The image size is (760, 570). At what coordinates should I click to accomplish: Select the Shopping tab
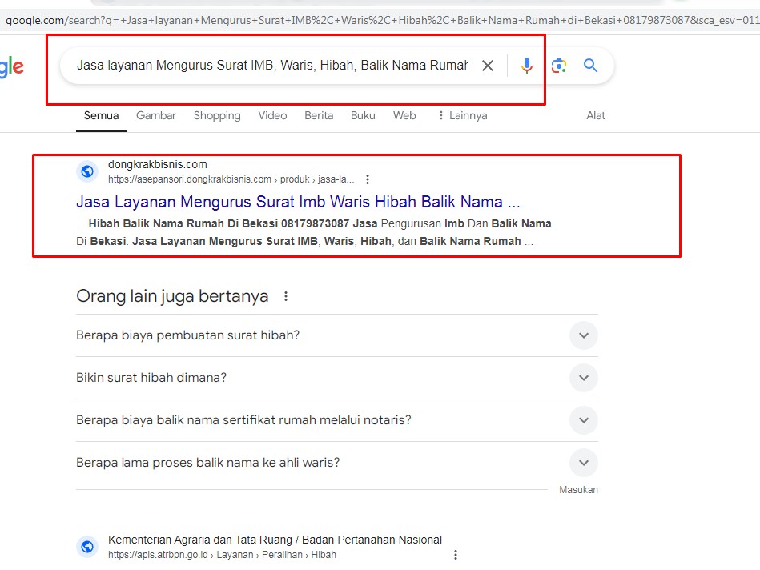click(217, 115)
